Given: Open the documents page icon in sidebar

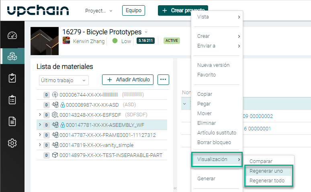Looking at the screenshot, I should (x=12, y=121).
